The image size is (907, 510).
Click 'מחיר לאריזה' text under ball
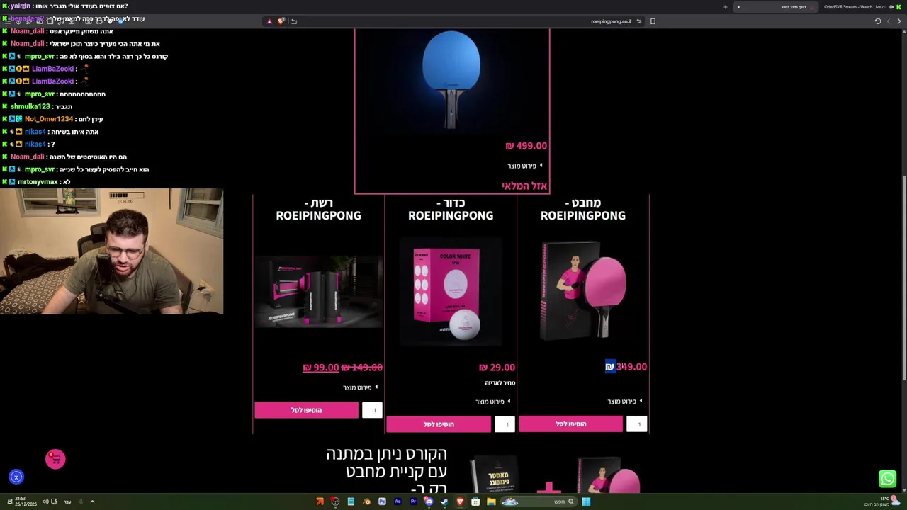tap(500, 383)
